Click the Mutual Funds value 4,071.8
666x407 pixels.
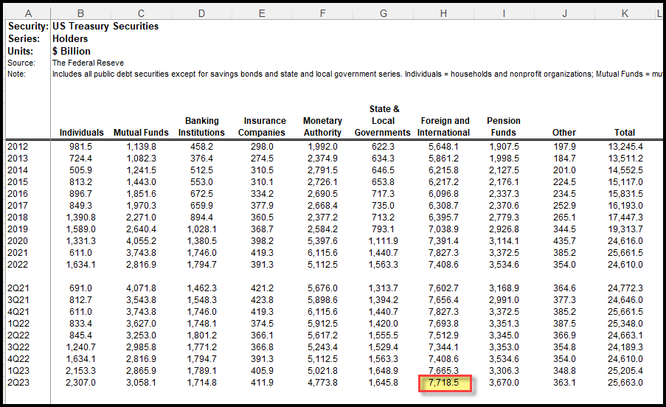point(141,288)
